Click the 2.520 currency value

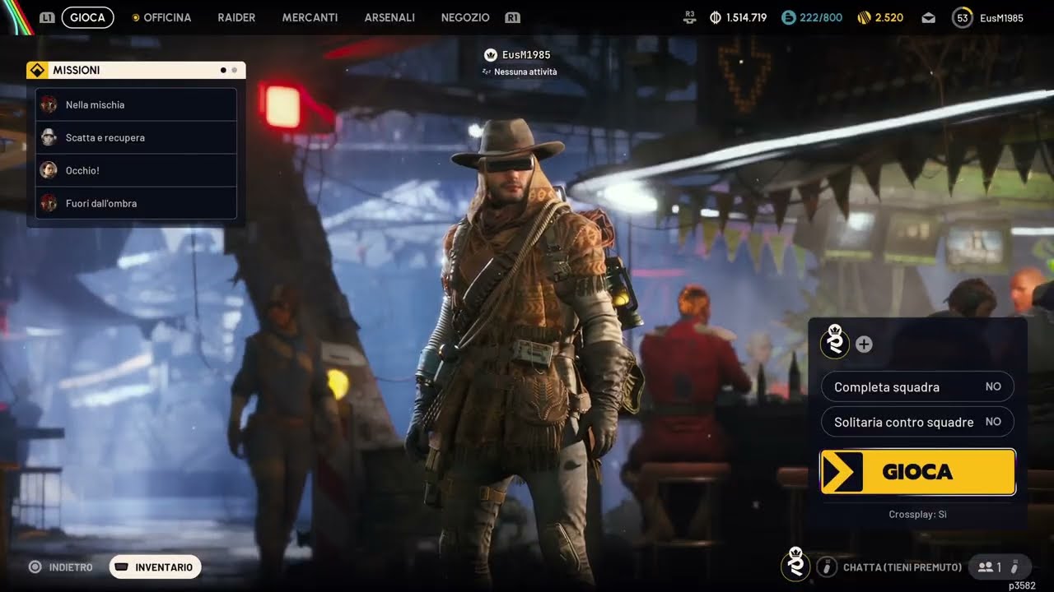[x=889, y=17]
